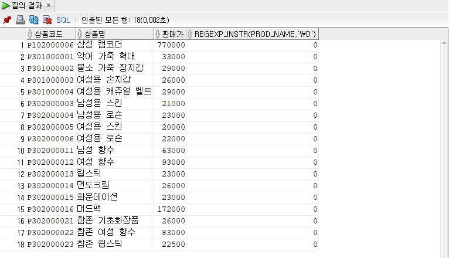
Task: Select cell 여성용 캐쥬얼 벨트
Action: [115, 92]
